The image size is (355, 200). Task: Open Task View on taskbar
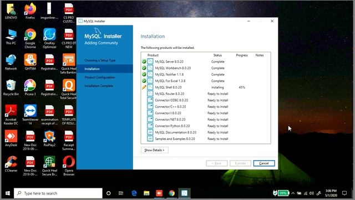coord(121,193)
